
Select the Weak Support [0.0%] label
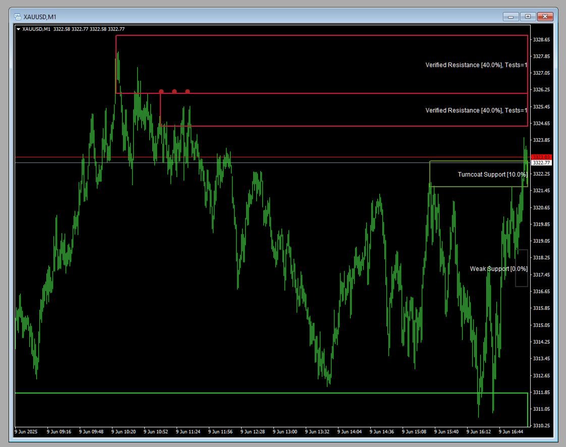[499, 269]
